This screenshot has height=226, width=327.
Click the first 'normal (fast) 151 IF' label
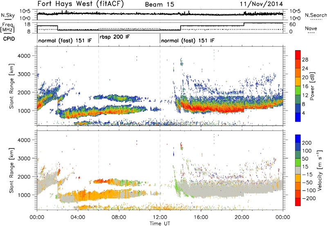(65, 40)
